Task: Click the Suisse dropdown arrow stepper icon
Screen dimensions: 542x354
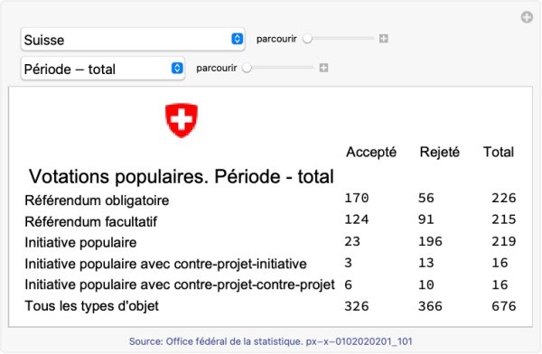Action: point(237,39)
